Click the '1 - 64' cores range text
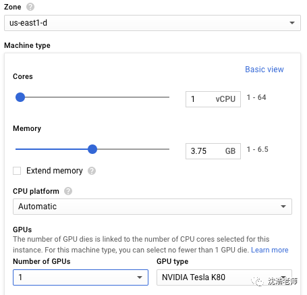 [x=256, y=97]
